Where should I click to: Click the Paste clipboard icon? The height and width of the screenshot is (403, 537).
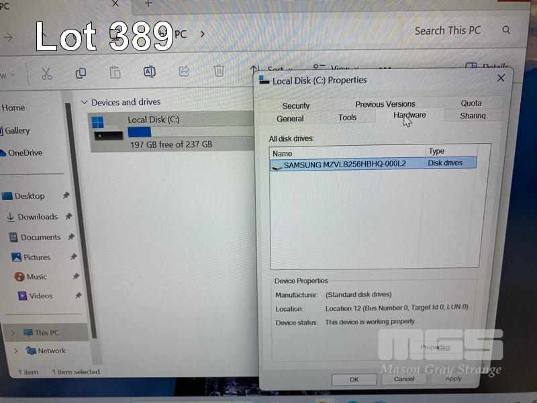(115, 73)
